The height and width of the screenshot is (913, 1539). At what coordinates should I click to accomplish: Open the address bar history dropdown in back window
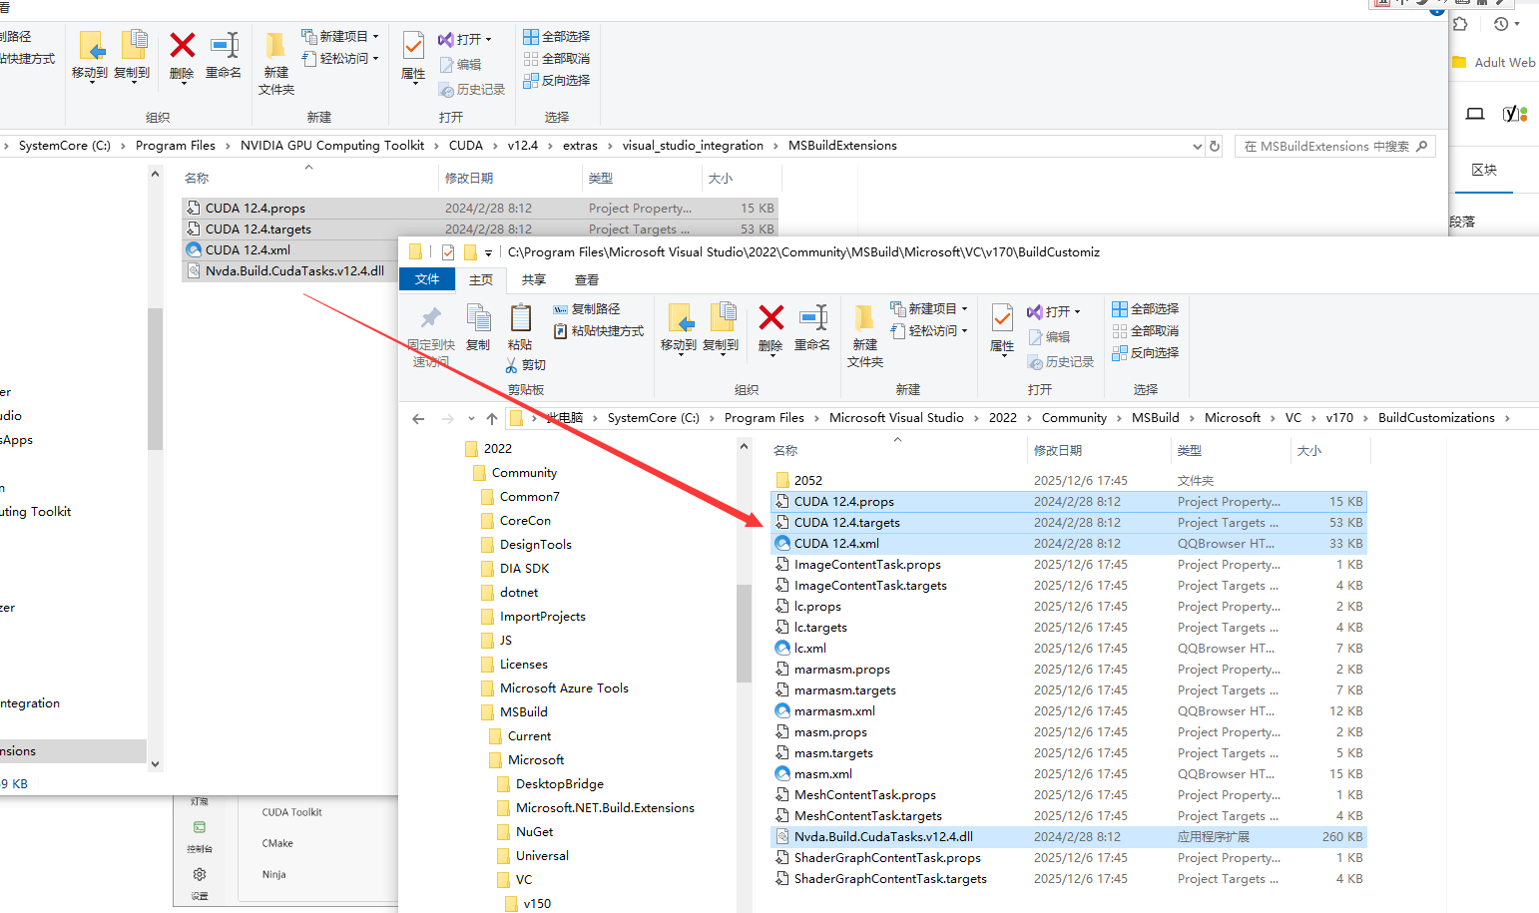1197,147
